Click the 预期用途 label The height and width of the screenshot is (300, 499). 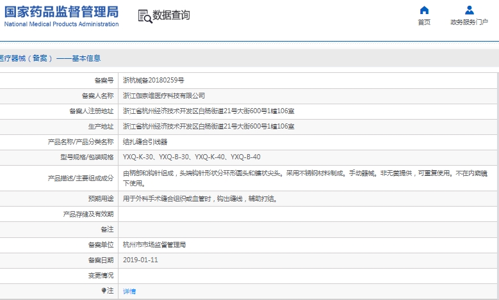tap(101, 199)
